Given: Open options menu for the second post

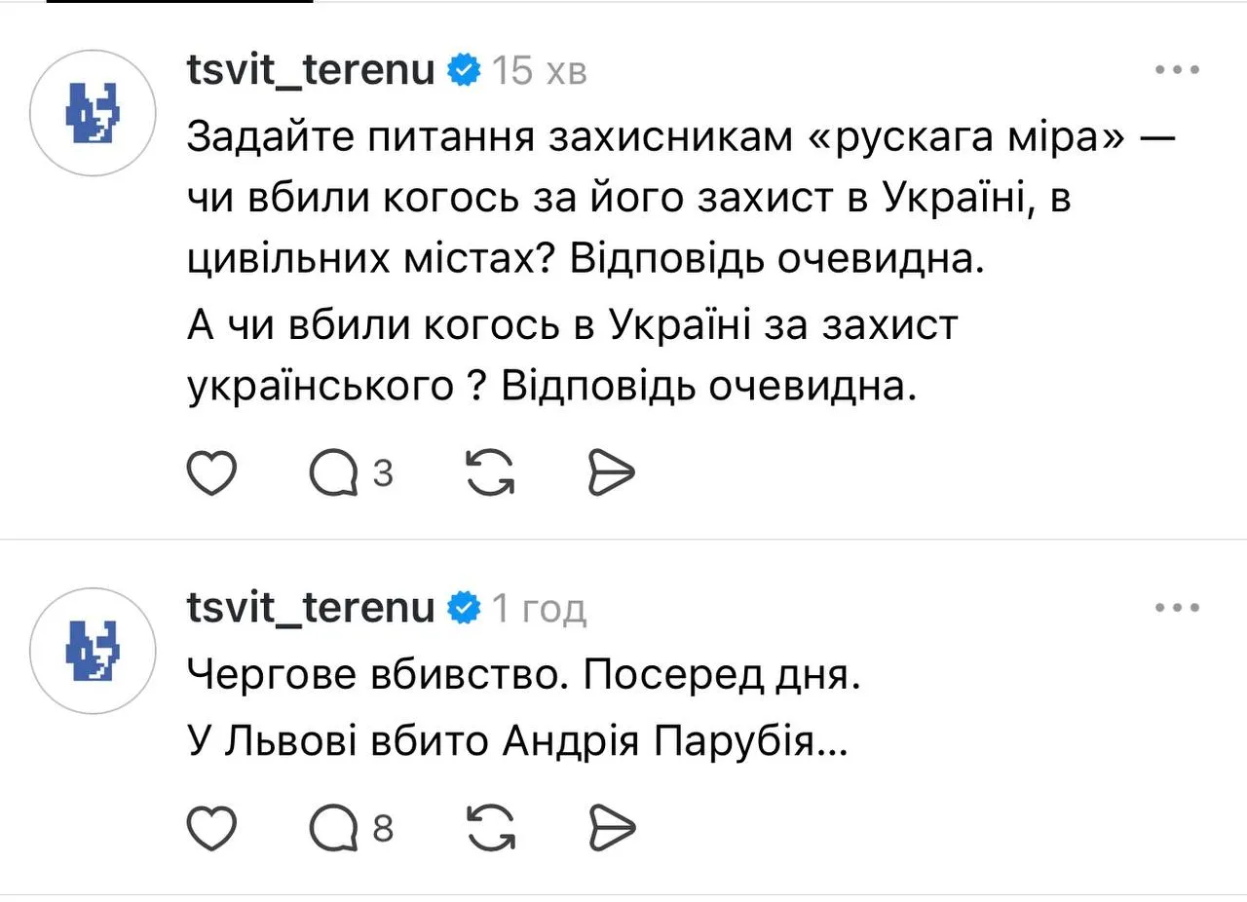Looking at the screenshot, I should click(1176, 607).
